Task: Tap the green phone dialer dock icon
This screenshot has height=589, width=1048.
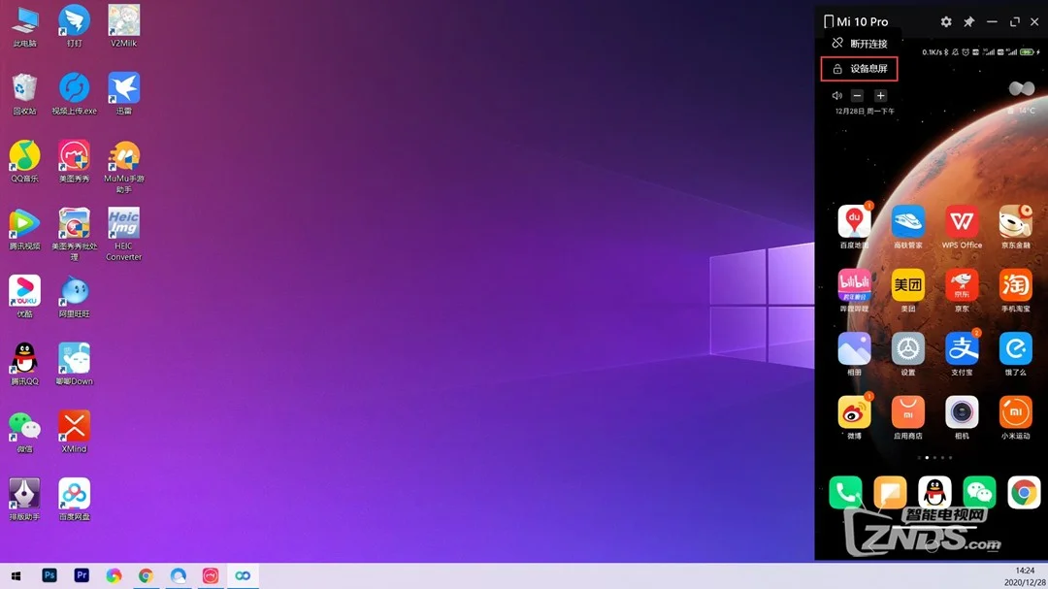Action: click(x=845, y=493)
